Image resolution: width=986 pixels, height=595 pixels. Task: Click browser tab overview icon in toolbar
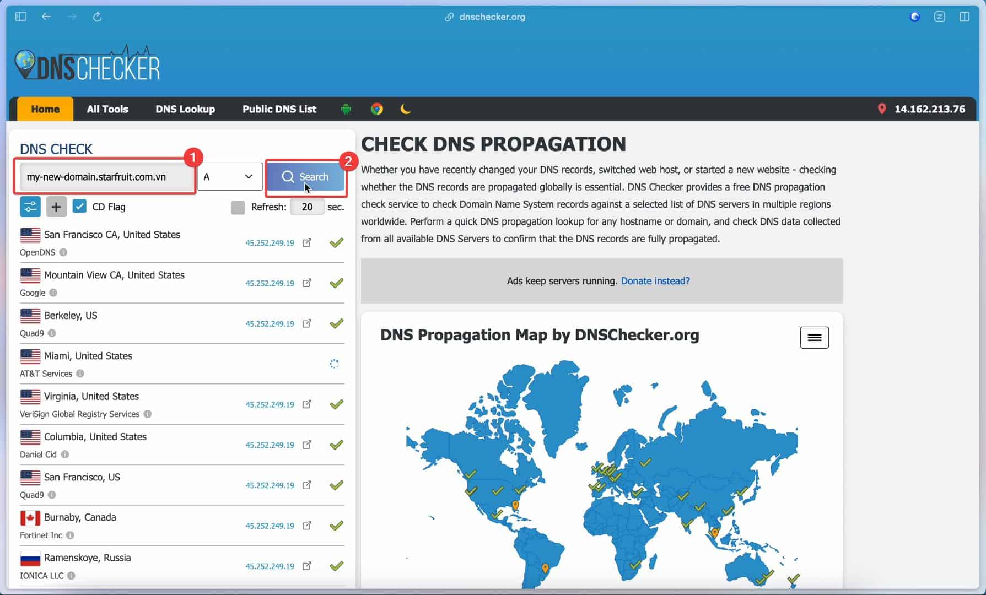click(940, 17)
